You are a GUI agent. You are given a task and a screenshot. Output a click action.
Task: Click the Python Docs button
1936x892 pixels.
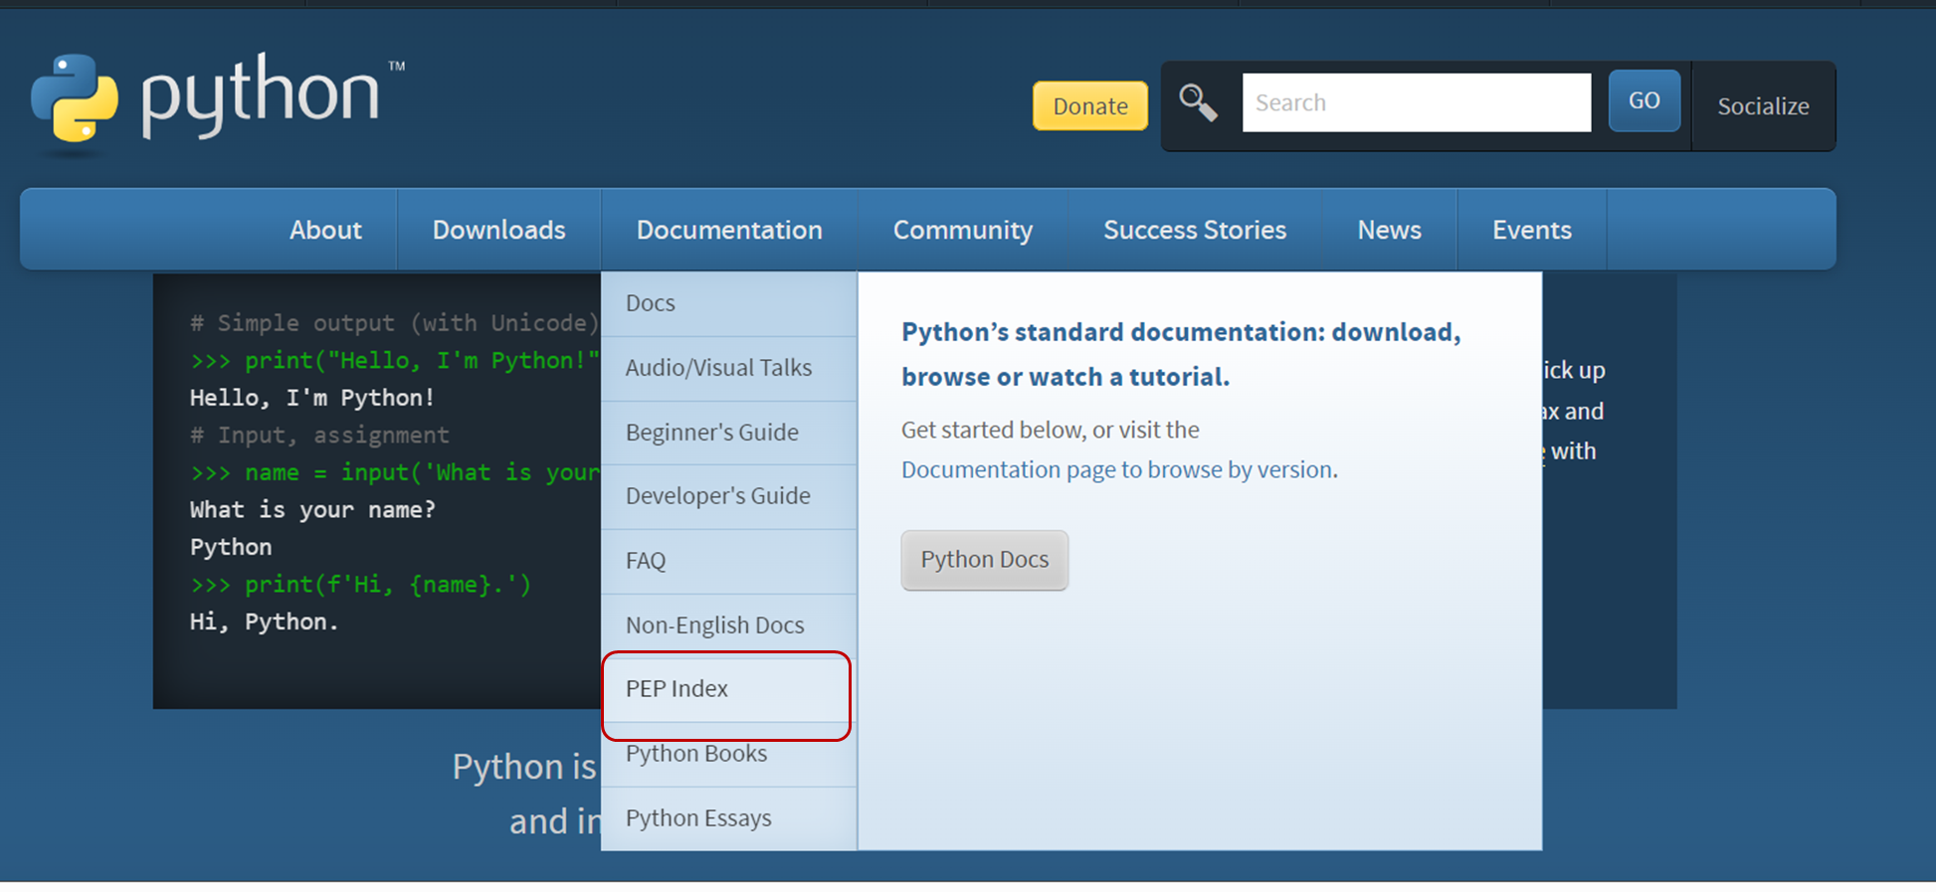(x=985, y=560)
